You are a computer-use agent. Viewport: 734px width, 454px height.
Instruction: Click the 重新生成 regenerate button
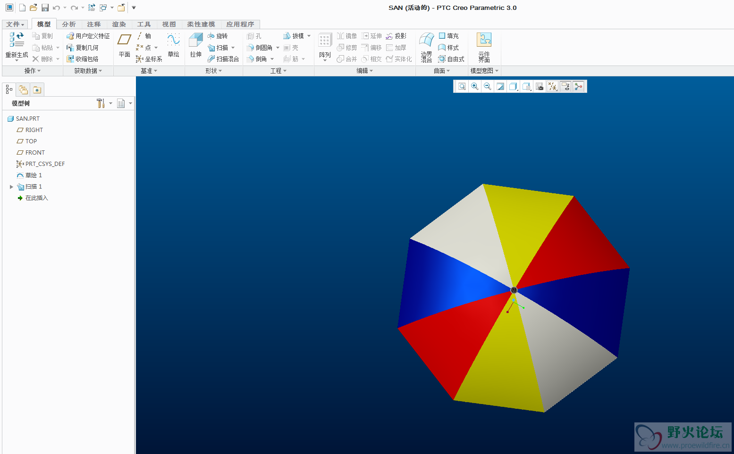(17, 46)
